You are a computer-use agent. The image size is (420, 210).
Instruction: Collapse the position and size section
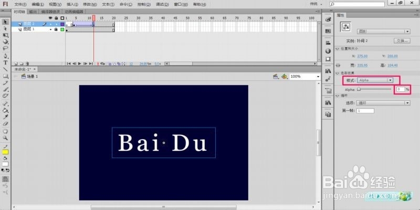(x=337, y=49)
